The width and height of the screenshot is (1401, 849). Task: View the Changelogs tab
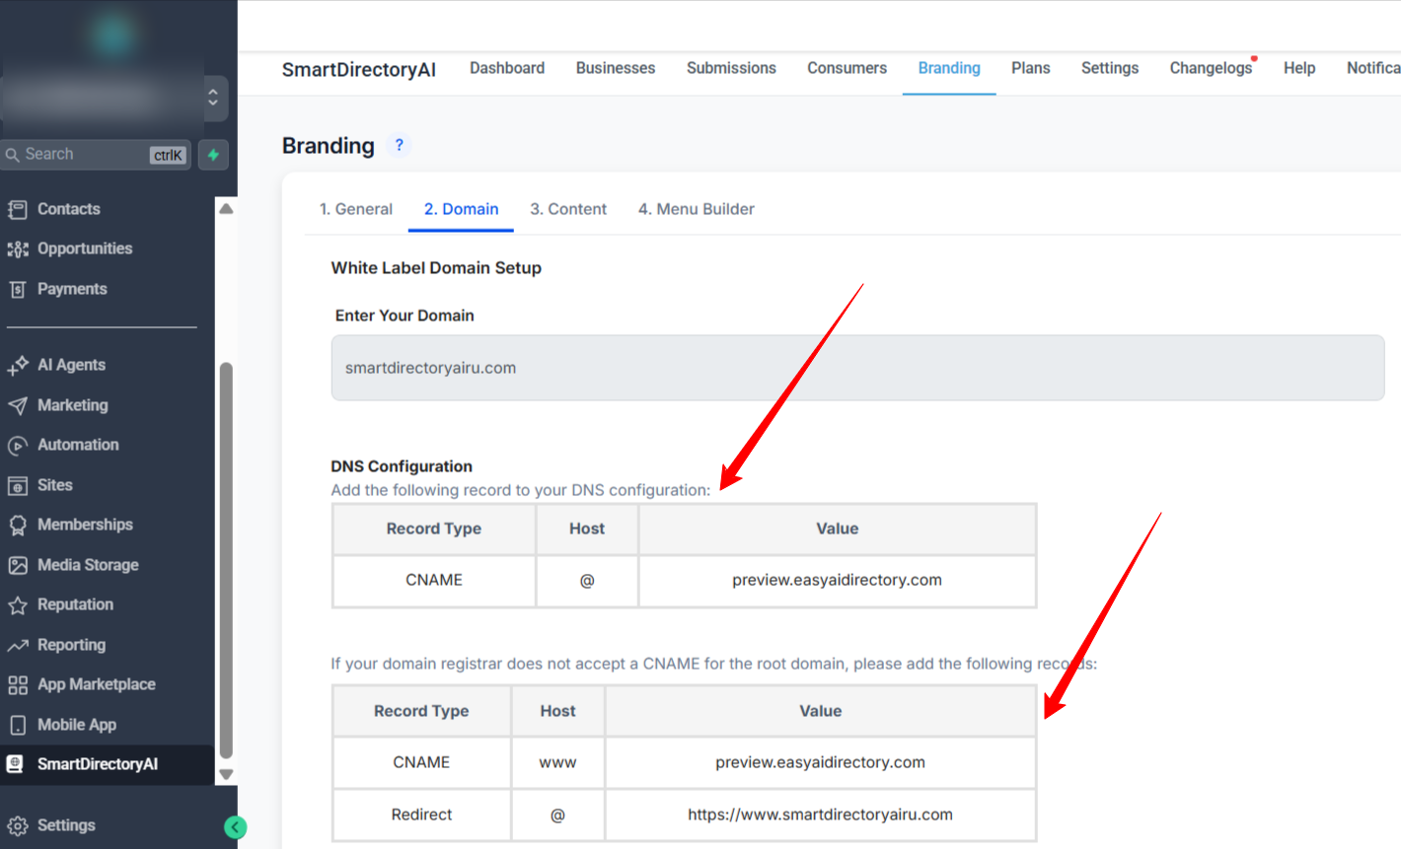click(x=1212, y=68)
